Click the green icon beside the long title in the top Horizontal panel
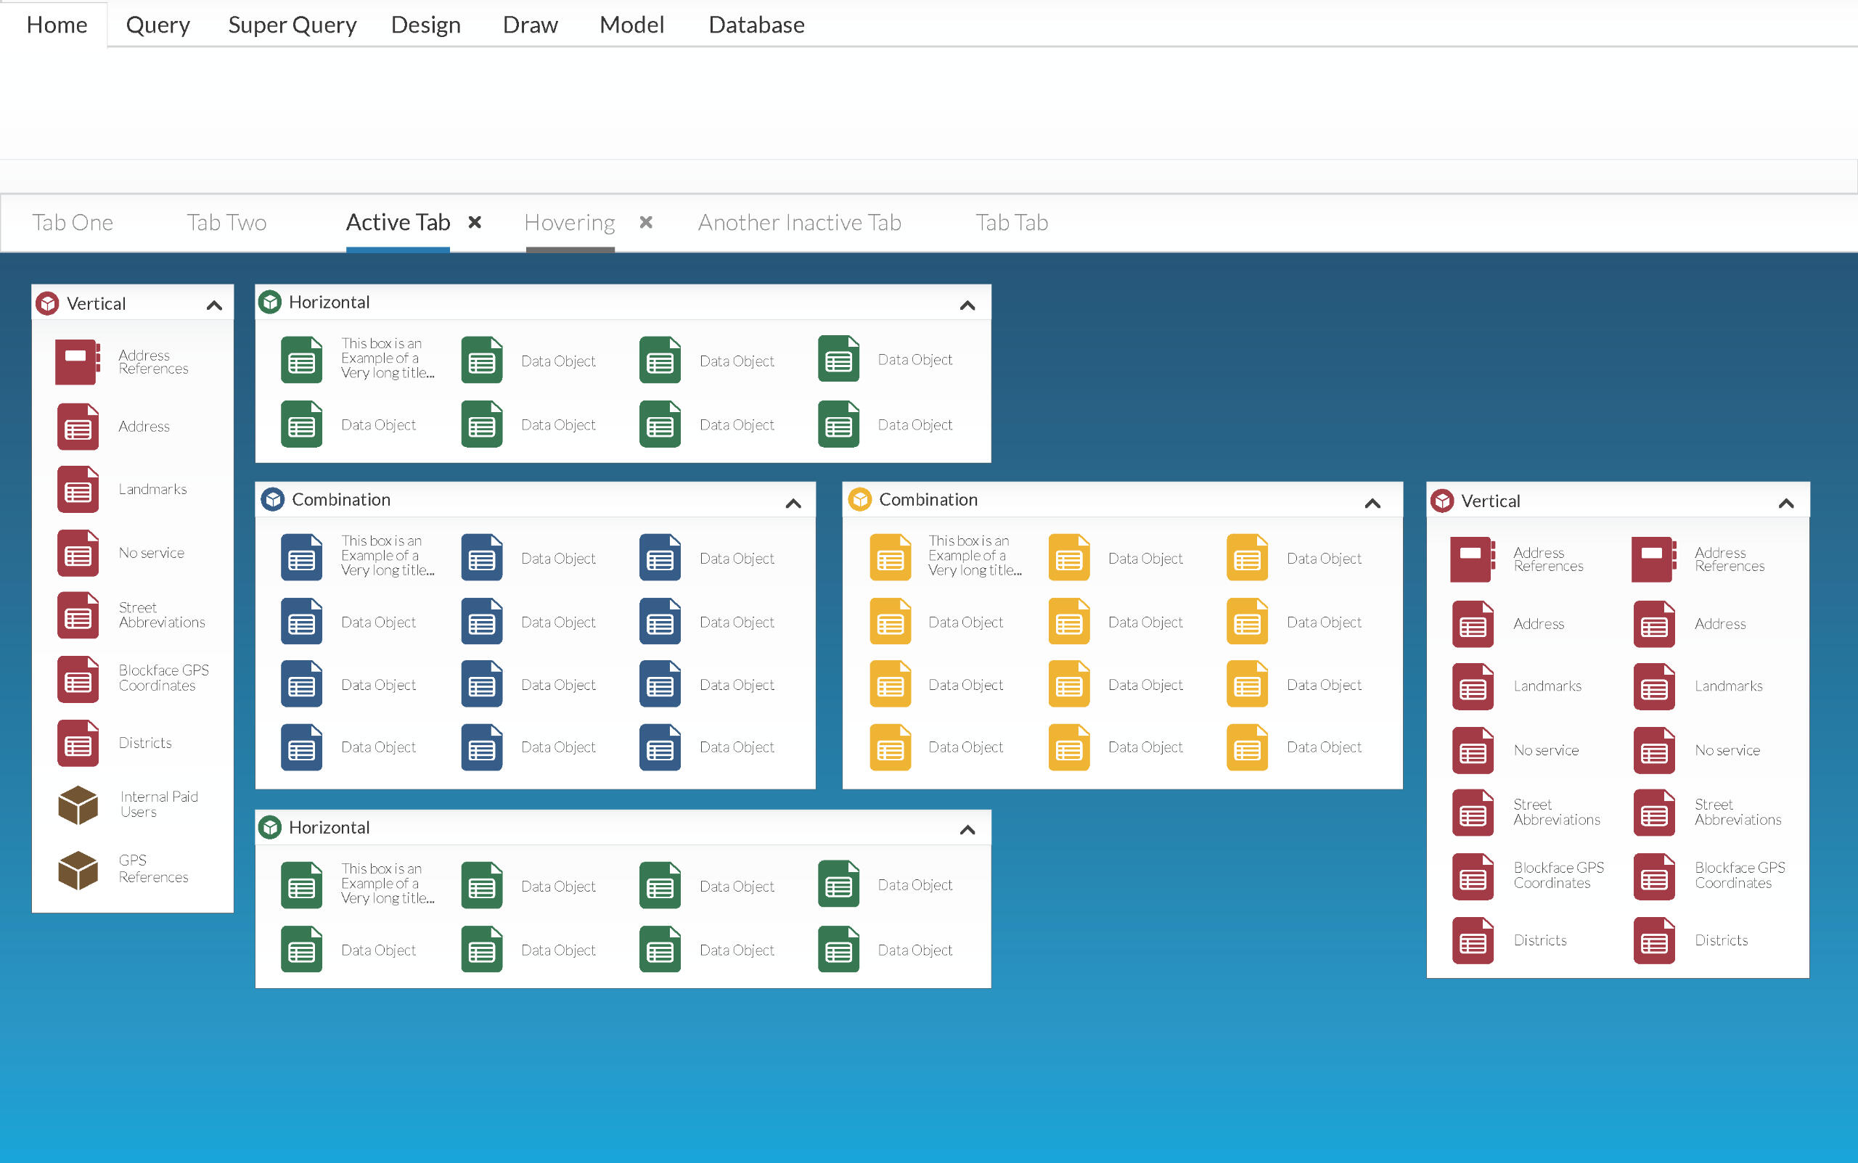 coord(302,359)
